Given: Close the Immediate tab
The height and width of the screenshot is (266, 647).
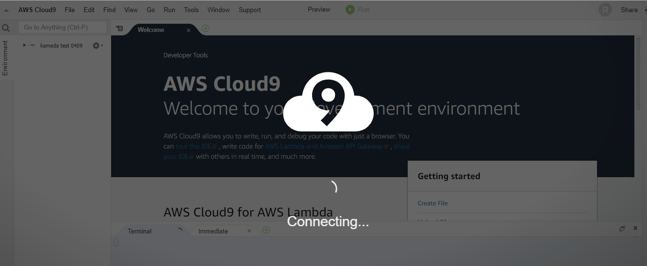Looking at the screenshot, I should (x=249, y=231).
